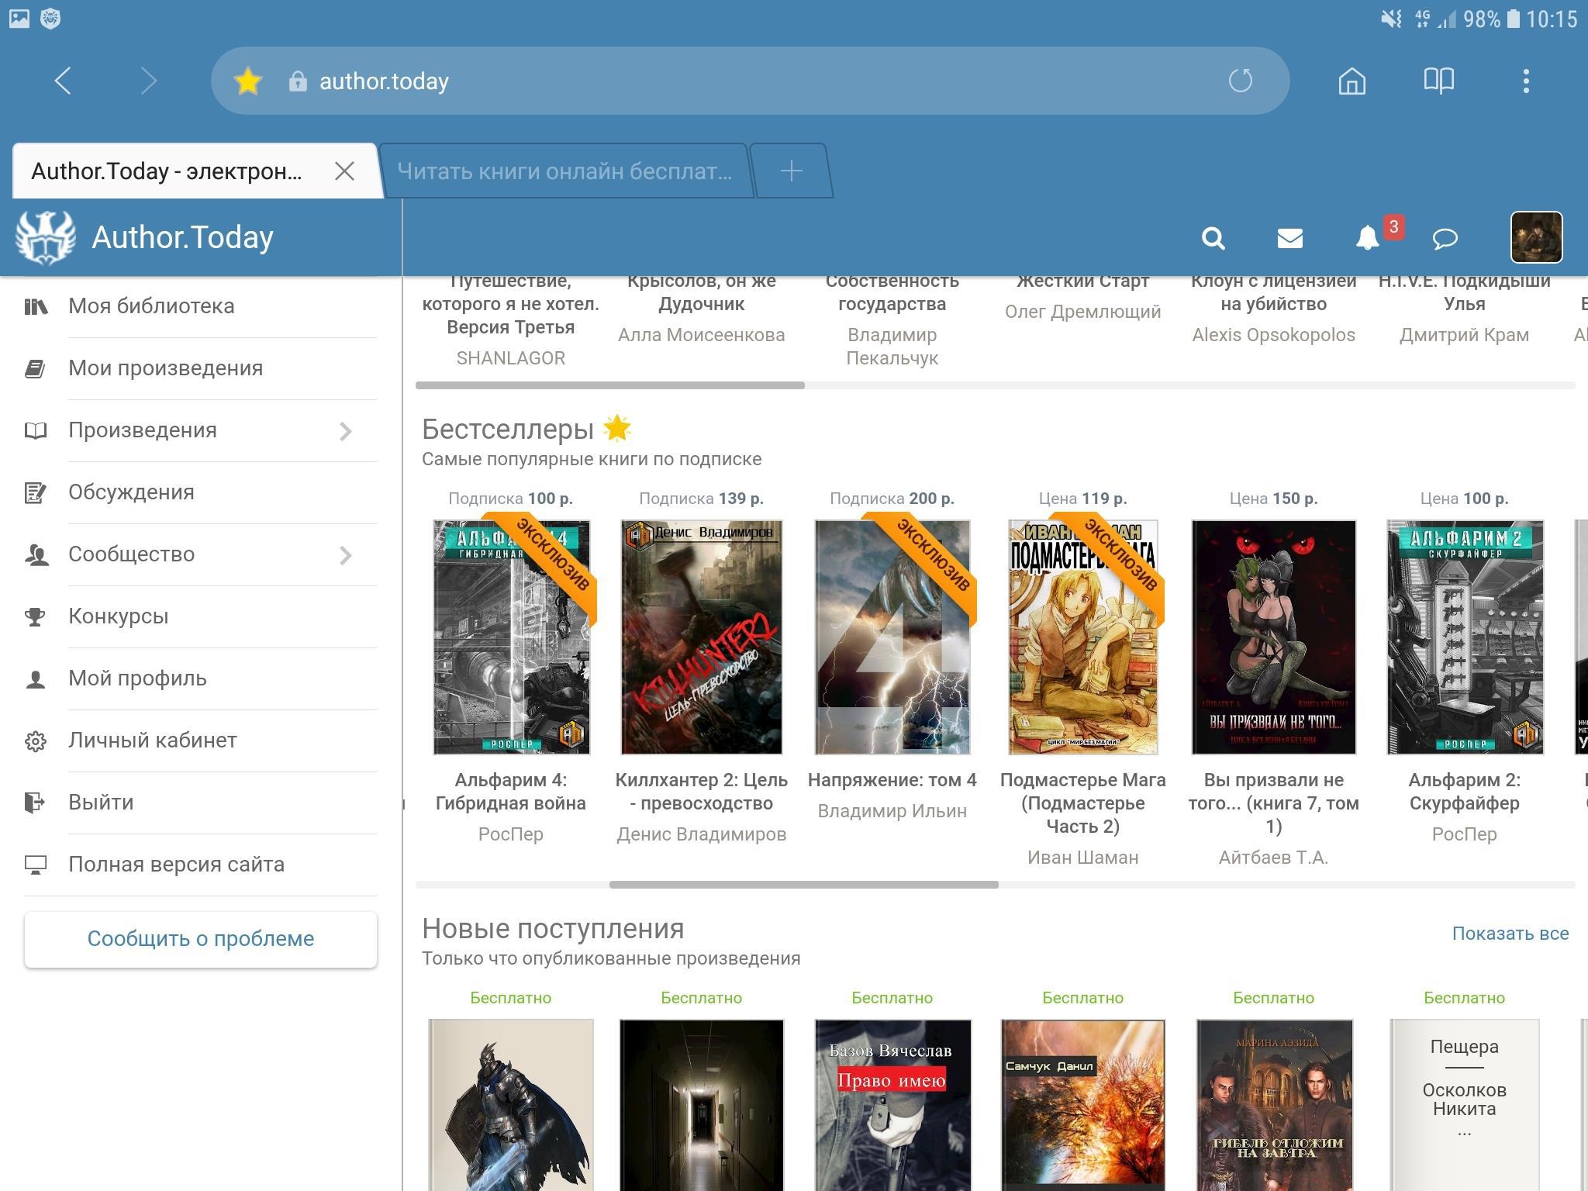Screen dimensions: 1588x1191
Task: Open the browser bookmarks book icon
Action: tap(1438, 81)
